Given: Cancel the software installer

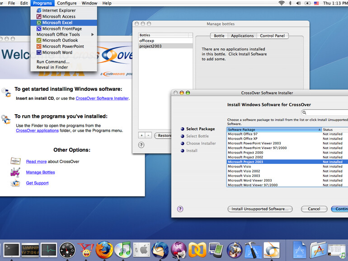Looking at the screenshot, I should pos(314,209).
